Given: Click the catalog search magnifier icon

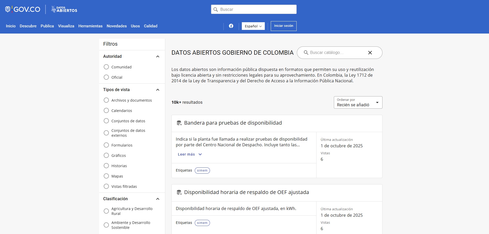Looking at the screenshot, I should pyautogui.click(x=306, y=53).
